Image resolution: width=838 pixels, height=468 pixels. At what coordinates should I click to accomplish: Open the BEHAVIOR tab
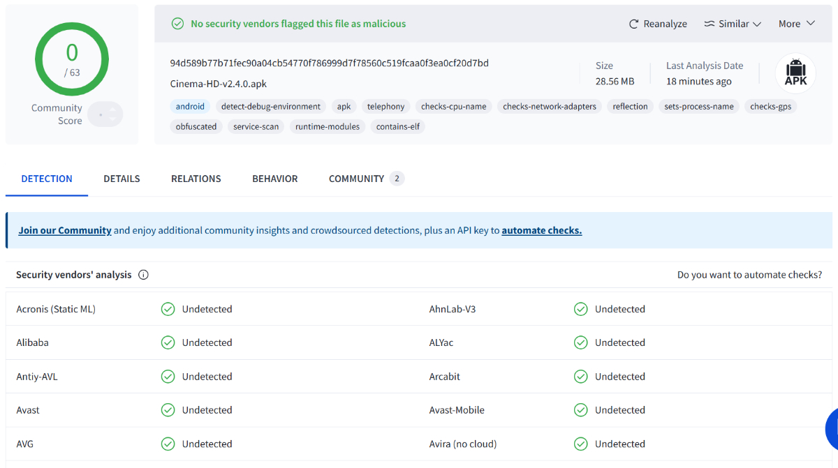(275, 179)
